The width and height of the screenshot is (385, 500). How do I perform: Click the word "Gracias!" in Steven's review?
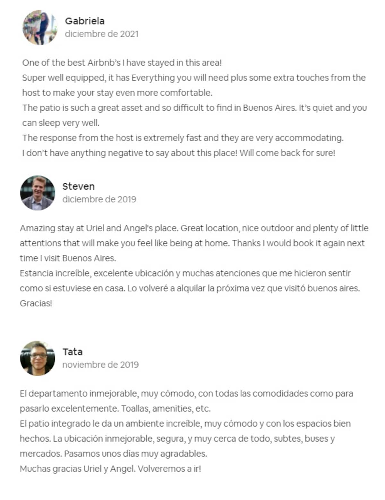[x=36, y=303]
